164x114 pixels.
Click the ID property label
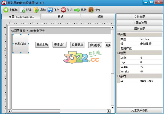click(122, 81)
